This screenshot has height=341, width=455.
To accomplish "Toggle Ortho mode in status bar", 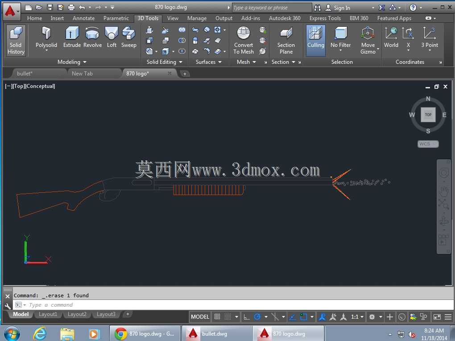I will click(246, 317).
